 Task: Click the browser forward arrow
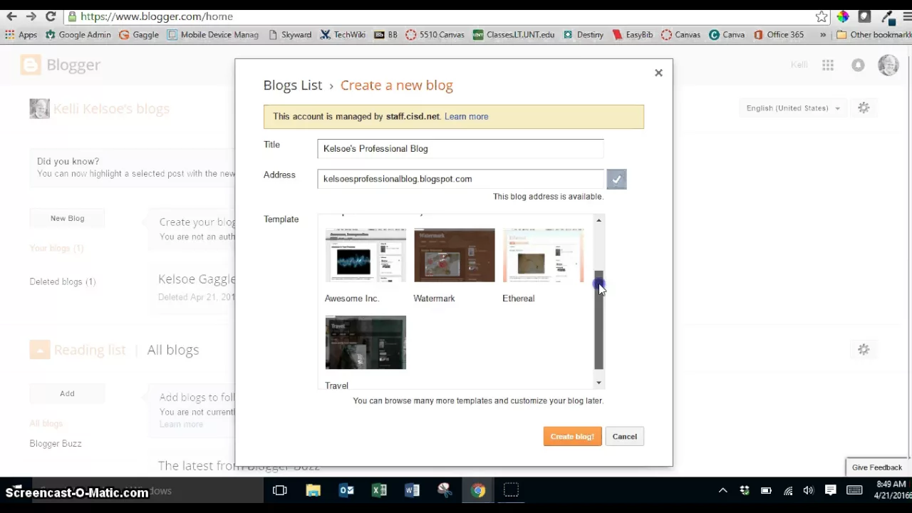click(31, 16)
